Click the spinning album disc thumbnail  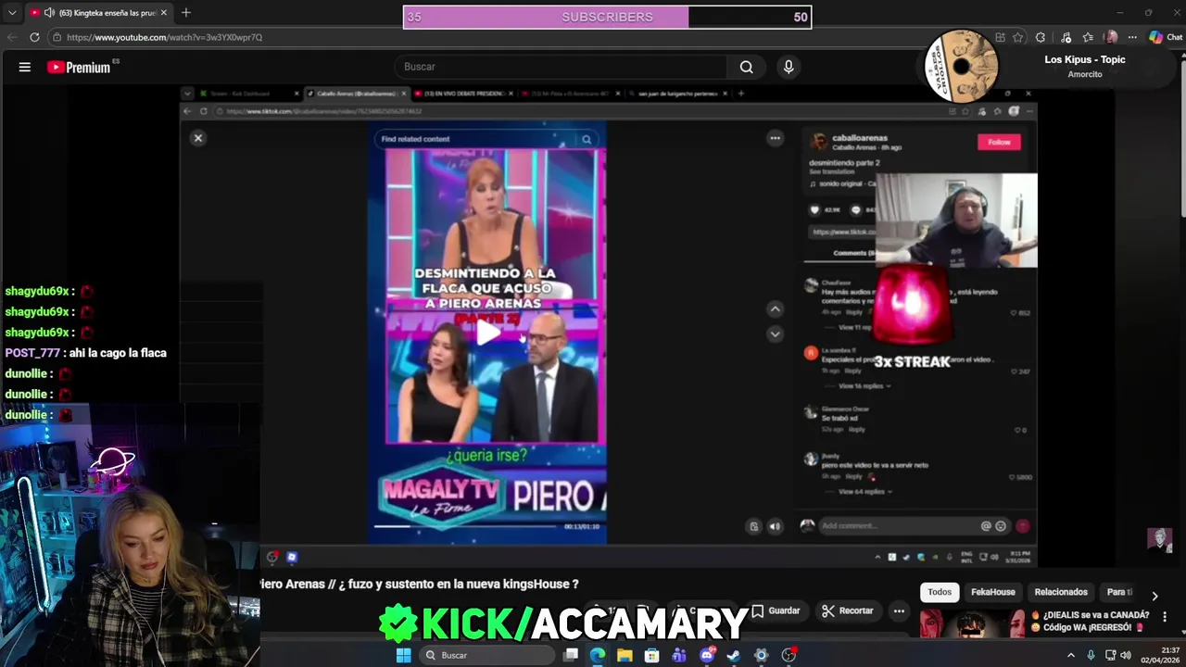click(962, 66)
